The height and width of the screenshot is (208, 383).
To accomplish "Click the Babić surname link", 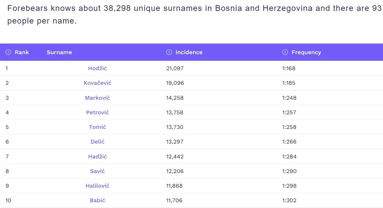I will pos(98,200).
